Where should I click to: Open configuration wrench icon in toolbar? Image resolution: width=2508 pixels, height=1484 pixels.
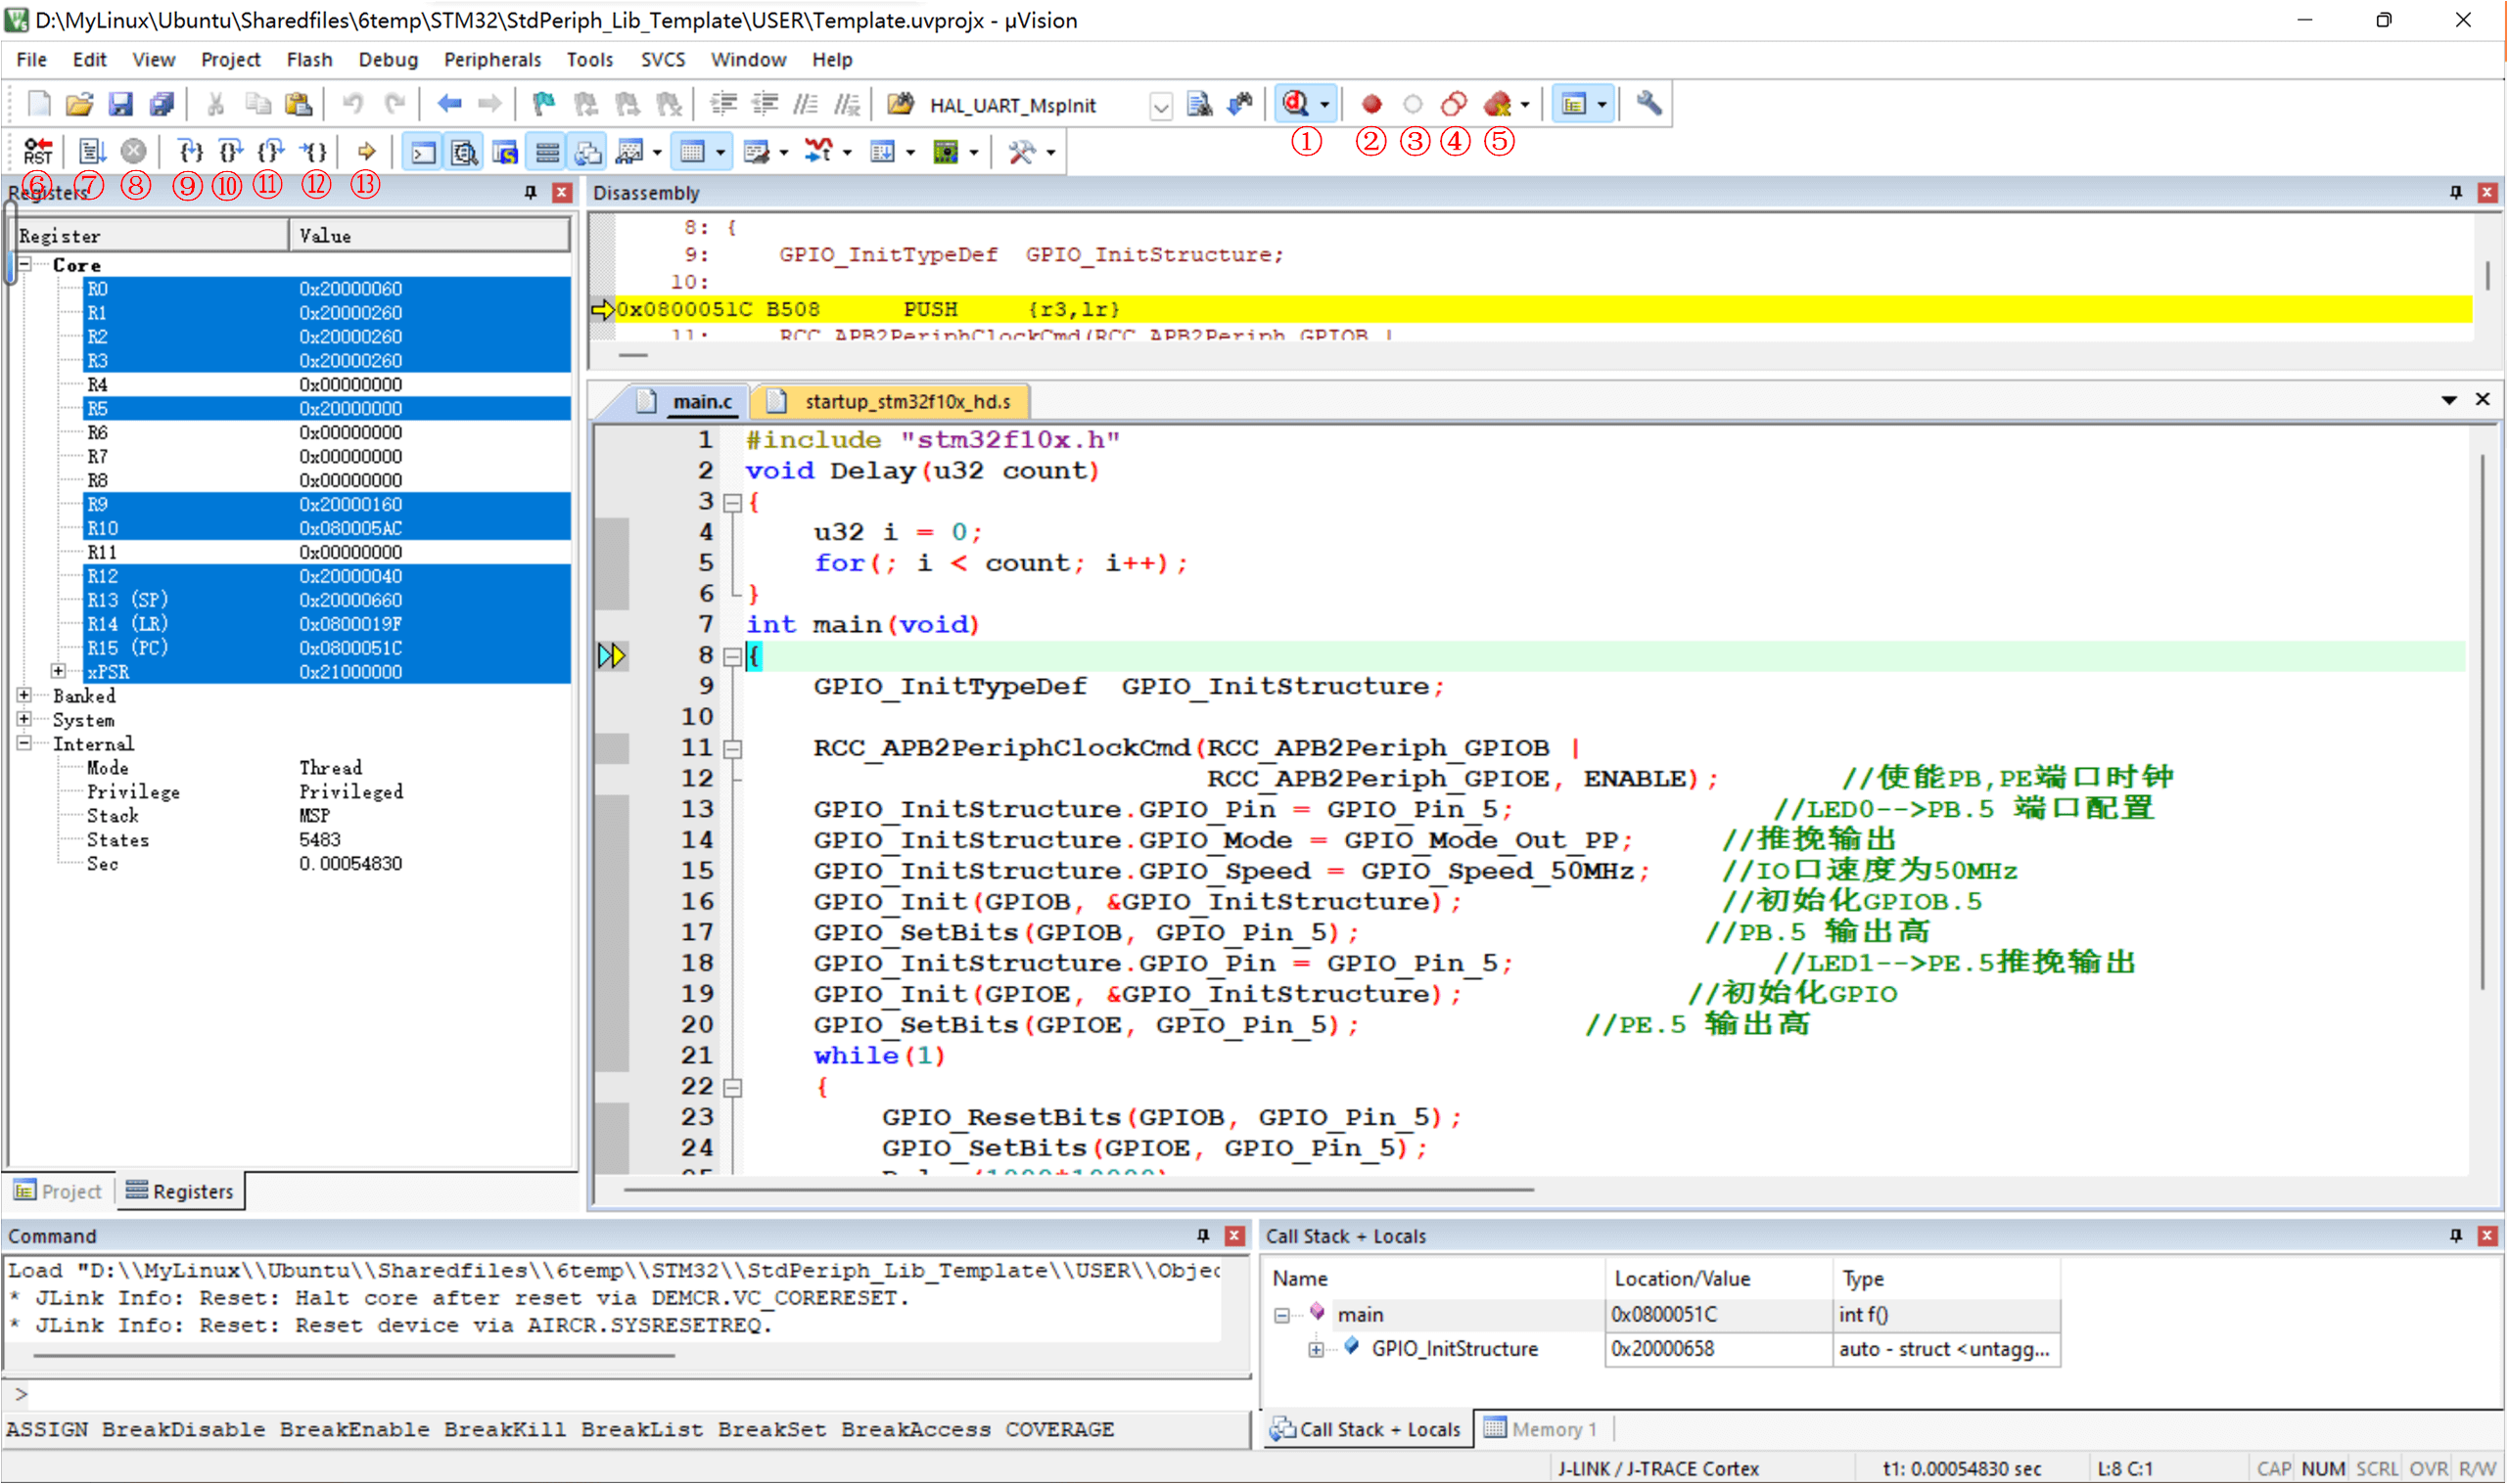[x=1648, y=103]
